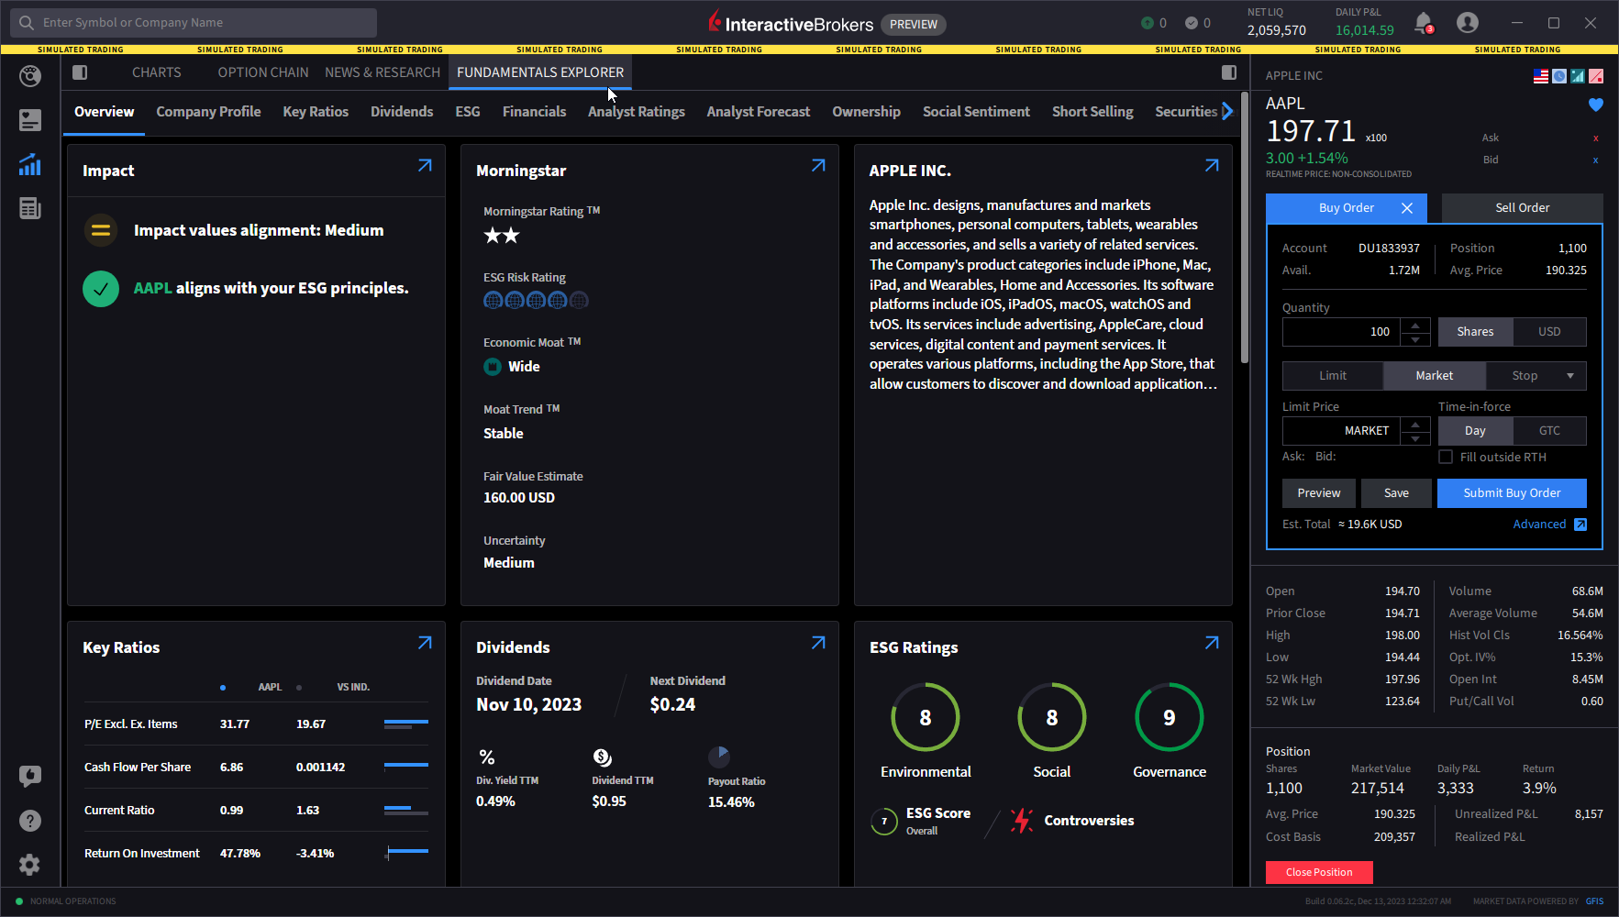Viewport: 1619px width, 917px height.
Task: Toggle right panel layout icon near scrollbar
Action: click(x=1229, y=72)
